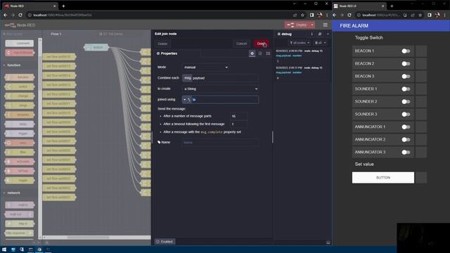Click info icon in sidebar header

tap(312, 34)
